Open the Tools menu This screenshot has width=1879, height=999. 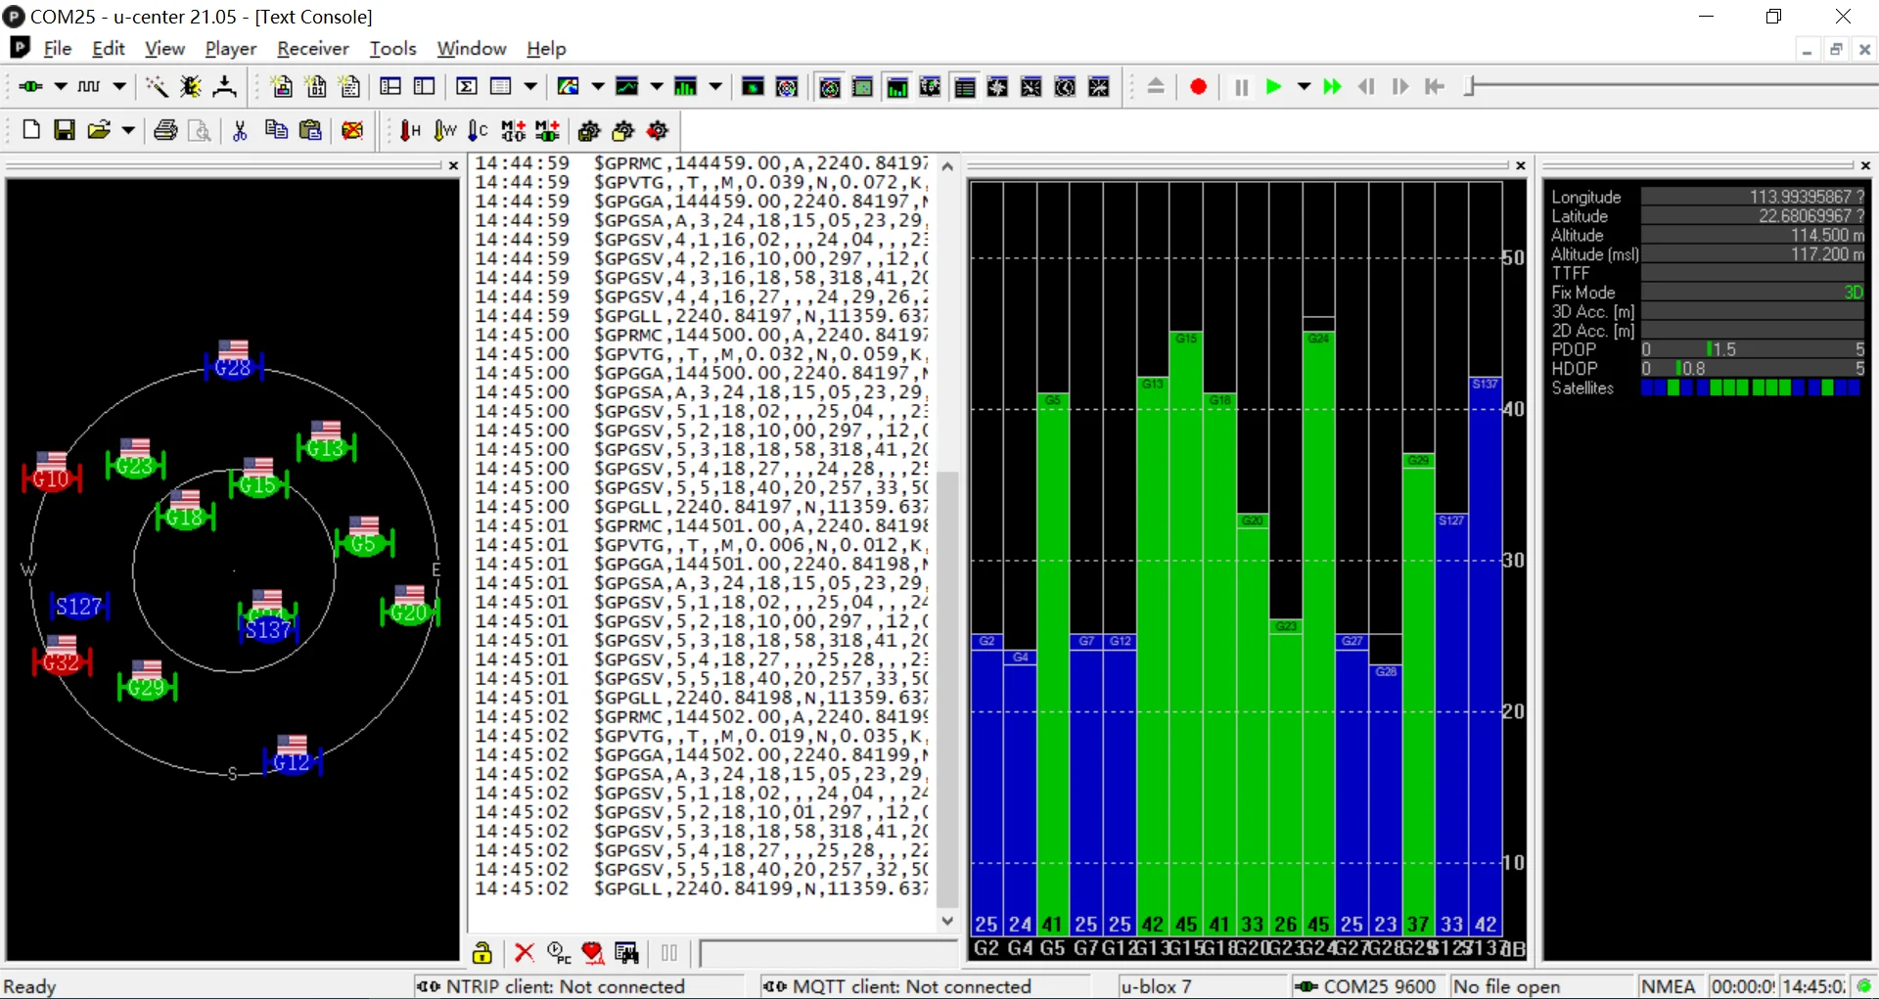pyautogui.click(x=392, y=48)
